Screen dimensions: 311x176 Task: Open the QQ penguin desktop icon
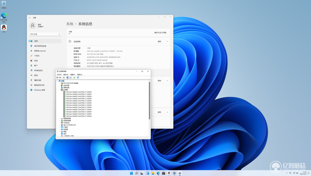tap(4, 28)
